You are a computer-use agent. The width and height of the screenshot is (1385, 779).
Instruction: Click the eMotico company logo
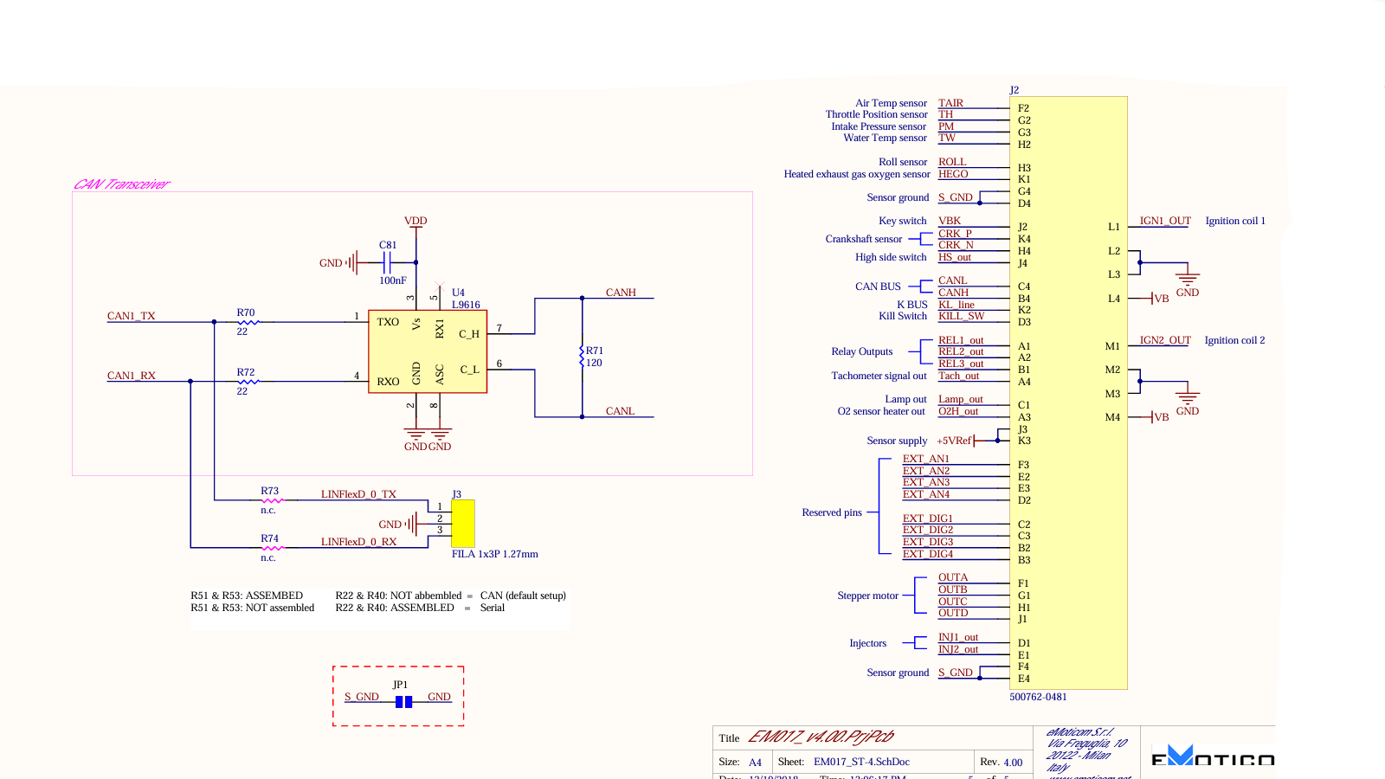1212,756
